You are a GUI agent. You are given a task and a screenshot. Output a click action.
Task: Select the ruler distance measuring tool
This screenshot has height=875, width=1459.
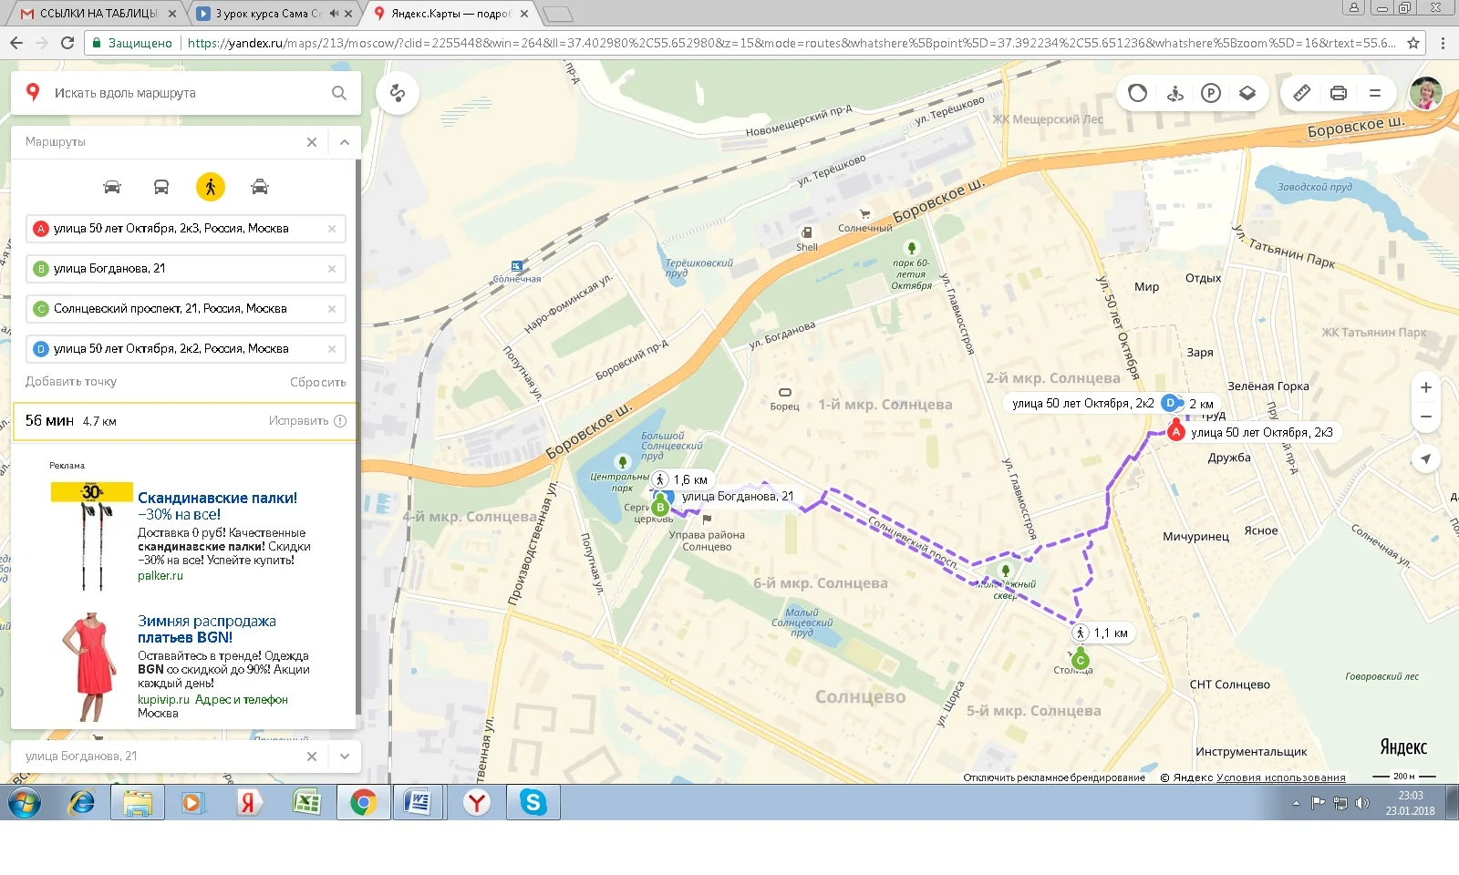click(x=1302, y=93)
